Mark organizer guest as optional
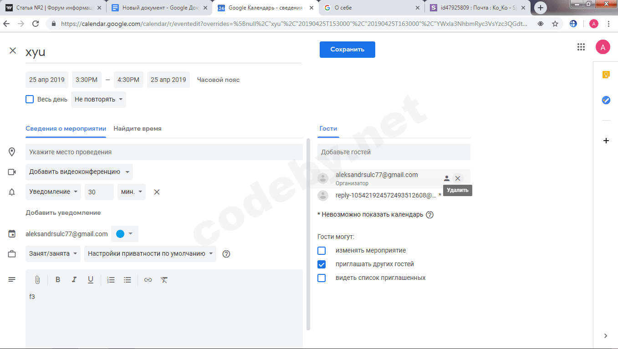618x349 pixels. point(447,178)
